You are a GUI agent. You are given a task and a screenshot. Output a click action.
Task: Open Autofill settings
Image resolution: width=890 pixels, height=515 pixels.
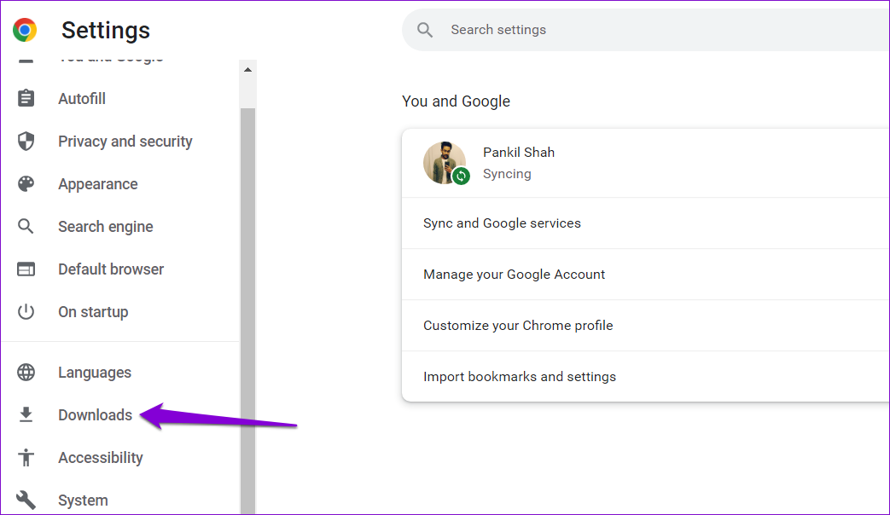click(x=82, y=99)
